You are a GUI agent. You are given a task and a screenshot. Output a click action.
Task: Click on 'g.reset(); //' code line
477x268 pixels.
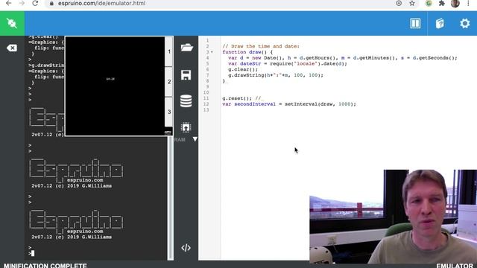(241, 98)
